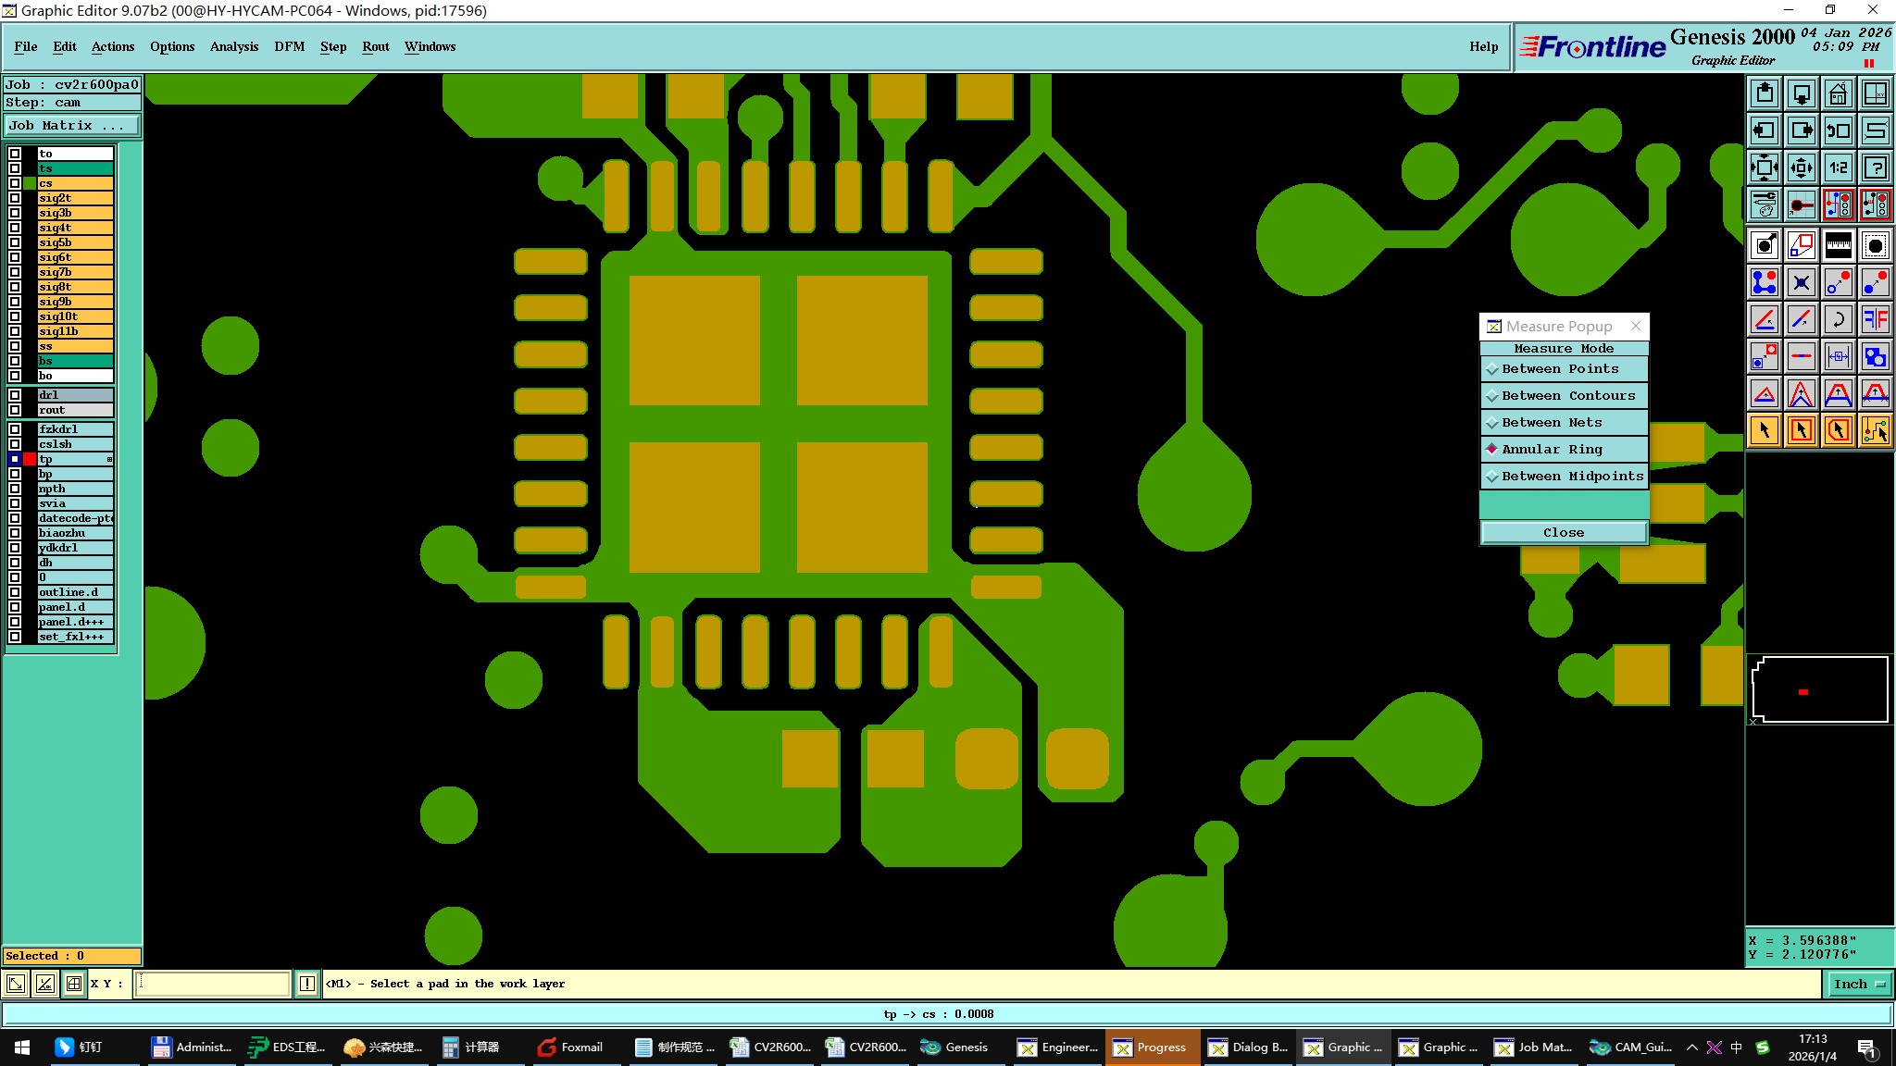1896x1066 pixels.
Task: Click the net selection arrow icon
Action: pyautogui.click(x=1875, y=429)
